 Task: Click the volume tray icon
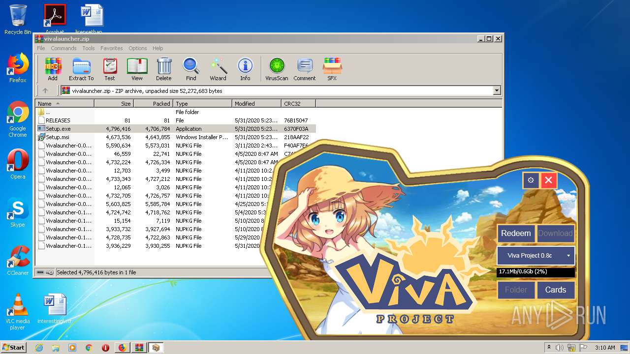(560, 348)
